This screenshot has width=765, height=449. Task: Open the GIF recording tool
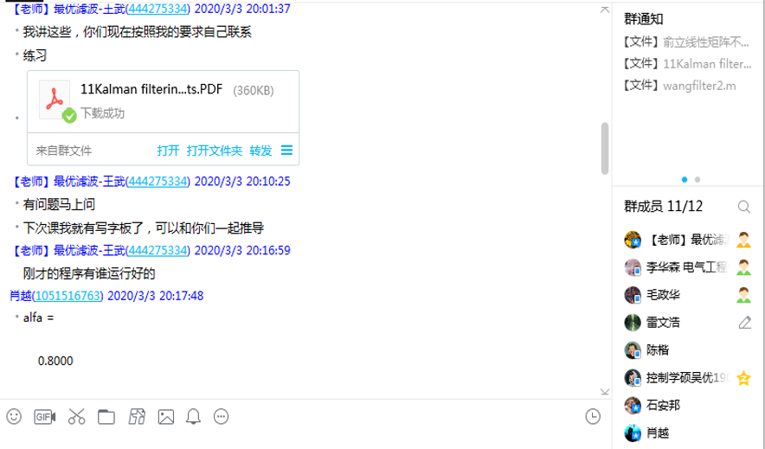coord(44,417)
